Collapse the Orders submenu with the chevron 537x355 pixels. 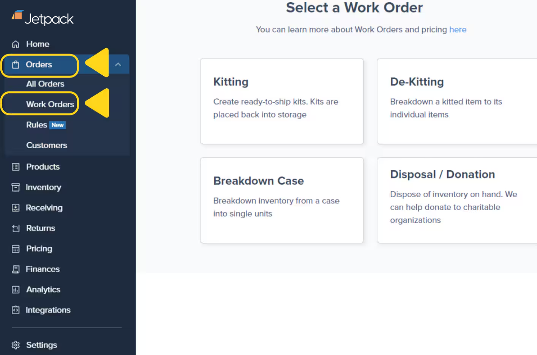pyautogui.click(x=118, y=64)
